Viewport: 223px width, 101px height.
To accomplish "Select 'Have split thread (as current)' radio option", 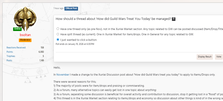I will [x=58, y=34].
